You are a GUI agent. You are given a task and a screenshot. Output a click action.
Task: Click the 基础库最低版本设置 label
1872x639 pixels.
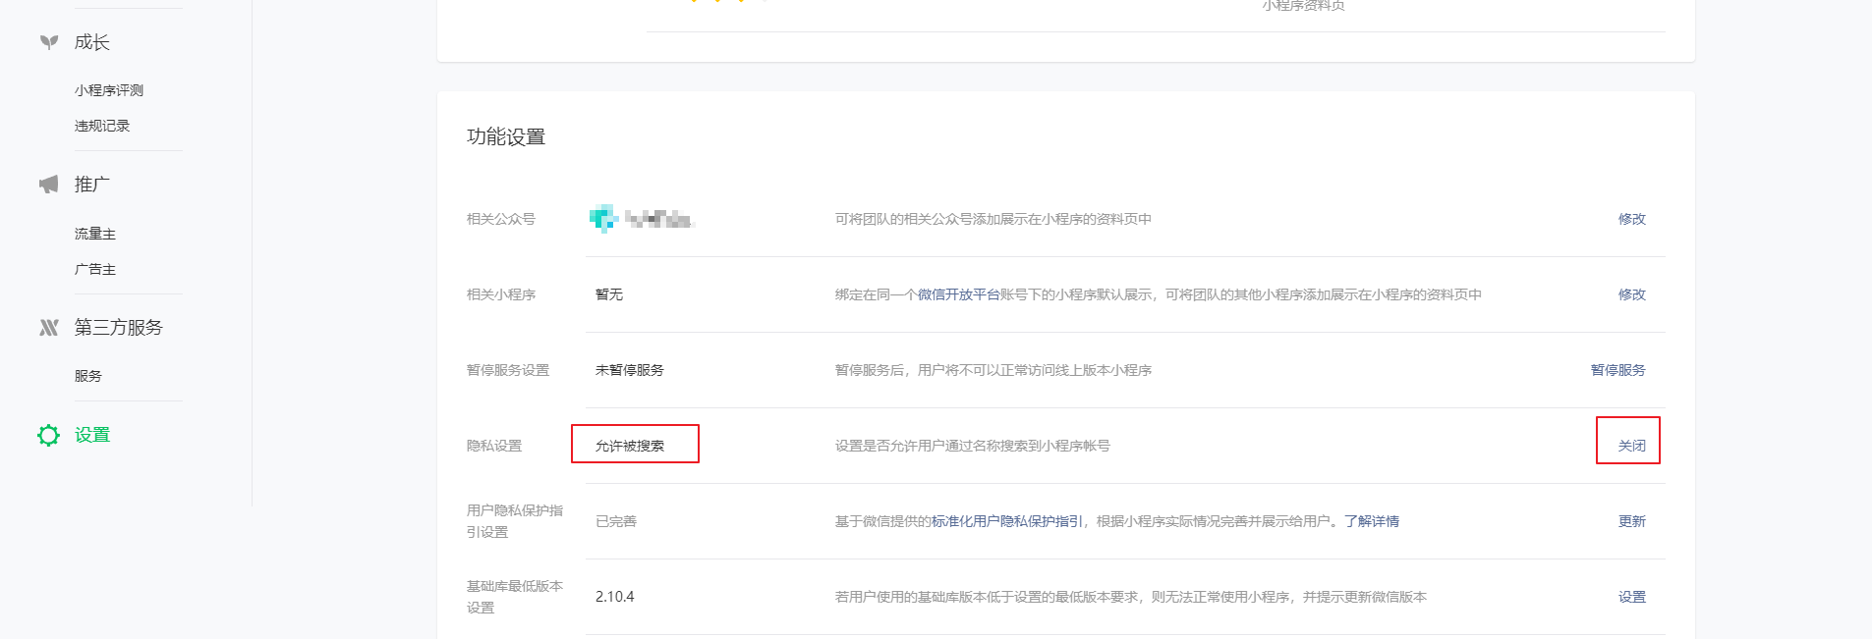point(515,597)
